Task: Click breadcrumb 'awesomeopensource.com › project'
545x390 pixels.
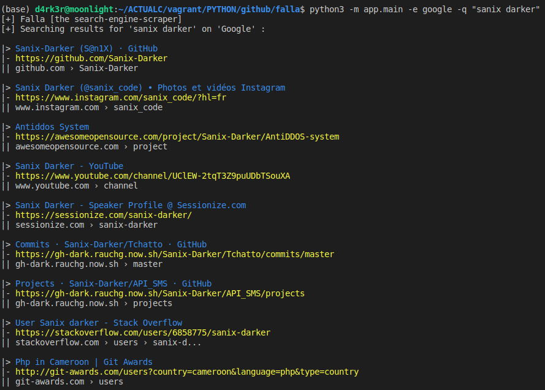Action: pos(91,147)
